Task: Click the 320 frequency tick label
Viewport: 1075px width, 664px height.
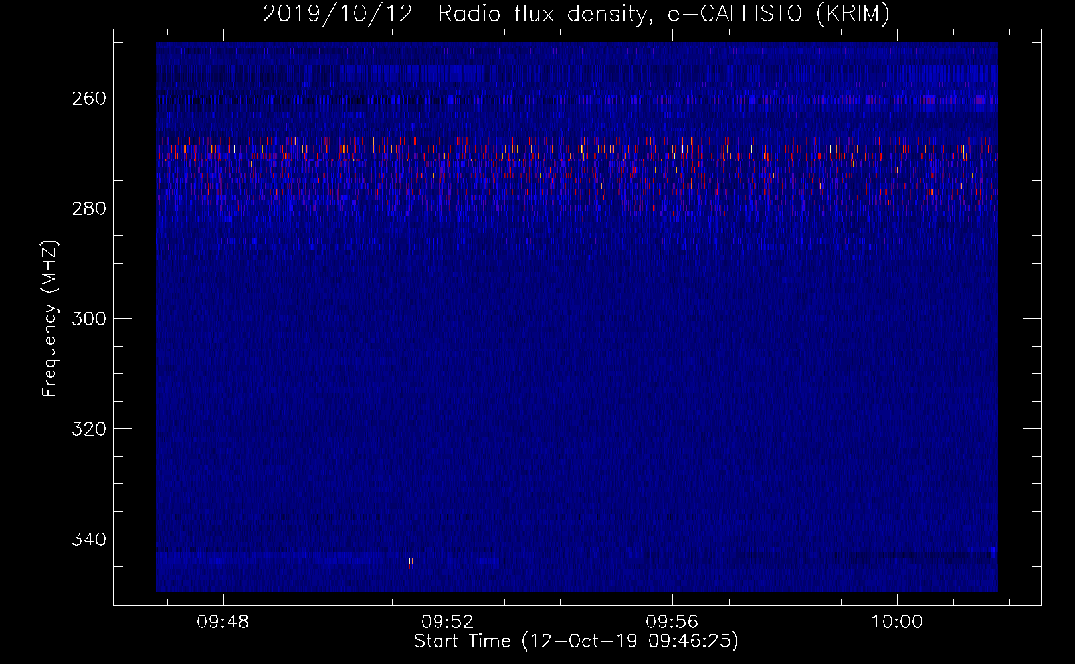Action: [x=89, y=429]
